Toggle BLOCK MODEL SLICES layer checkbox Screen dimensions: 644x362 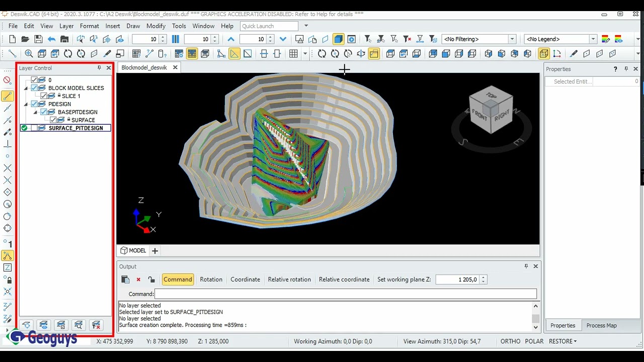[x=34, y=88]
